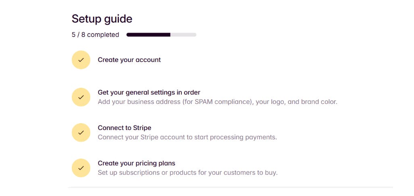414x196 pixels.
Task: Click the general settings step checkmark circle
Action: [x=81, y=97]
